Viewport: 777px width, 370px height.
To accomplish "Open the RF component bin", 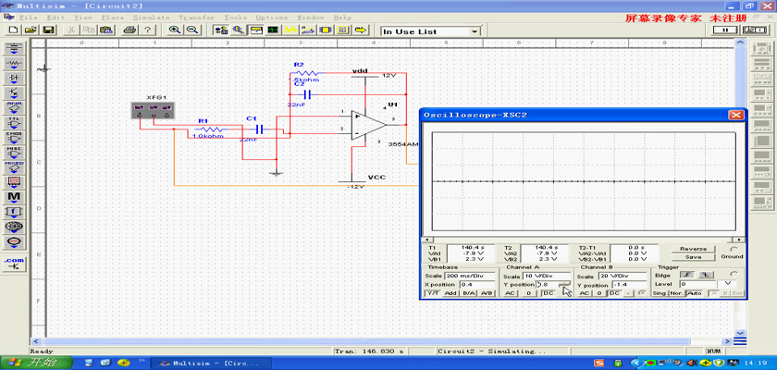I will (15, 227).
